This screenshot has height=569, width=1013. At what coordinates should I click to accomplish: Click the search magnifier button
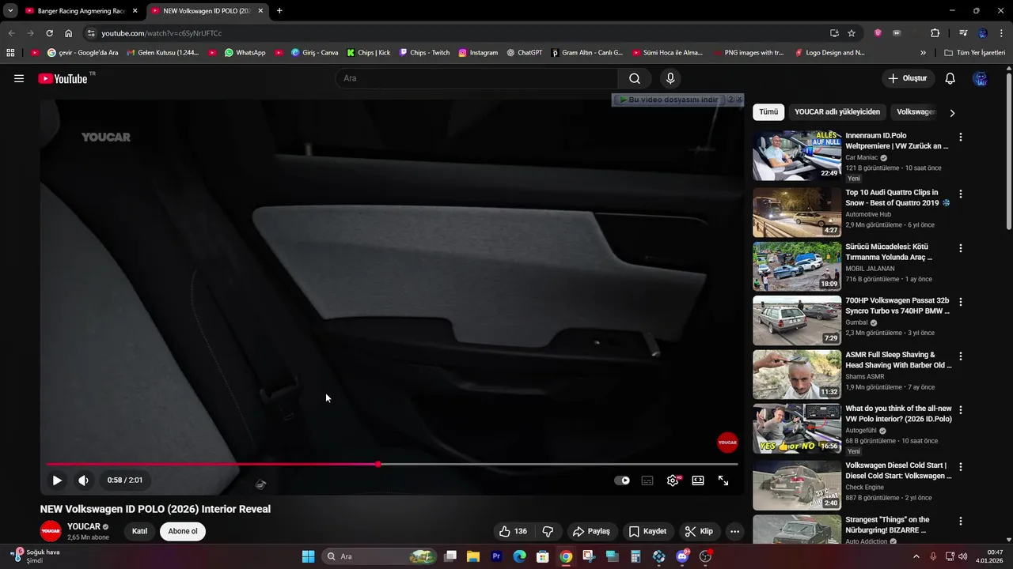click(635, 78)
